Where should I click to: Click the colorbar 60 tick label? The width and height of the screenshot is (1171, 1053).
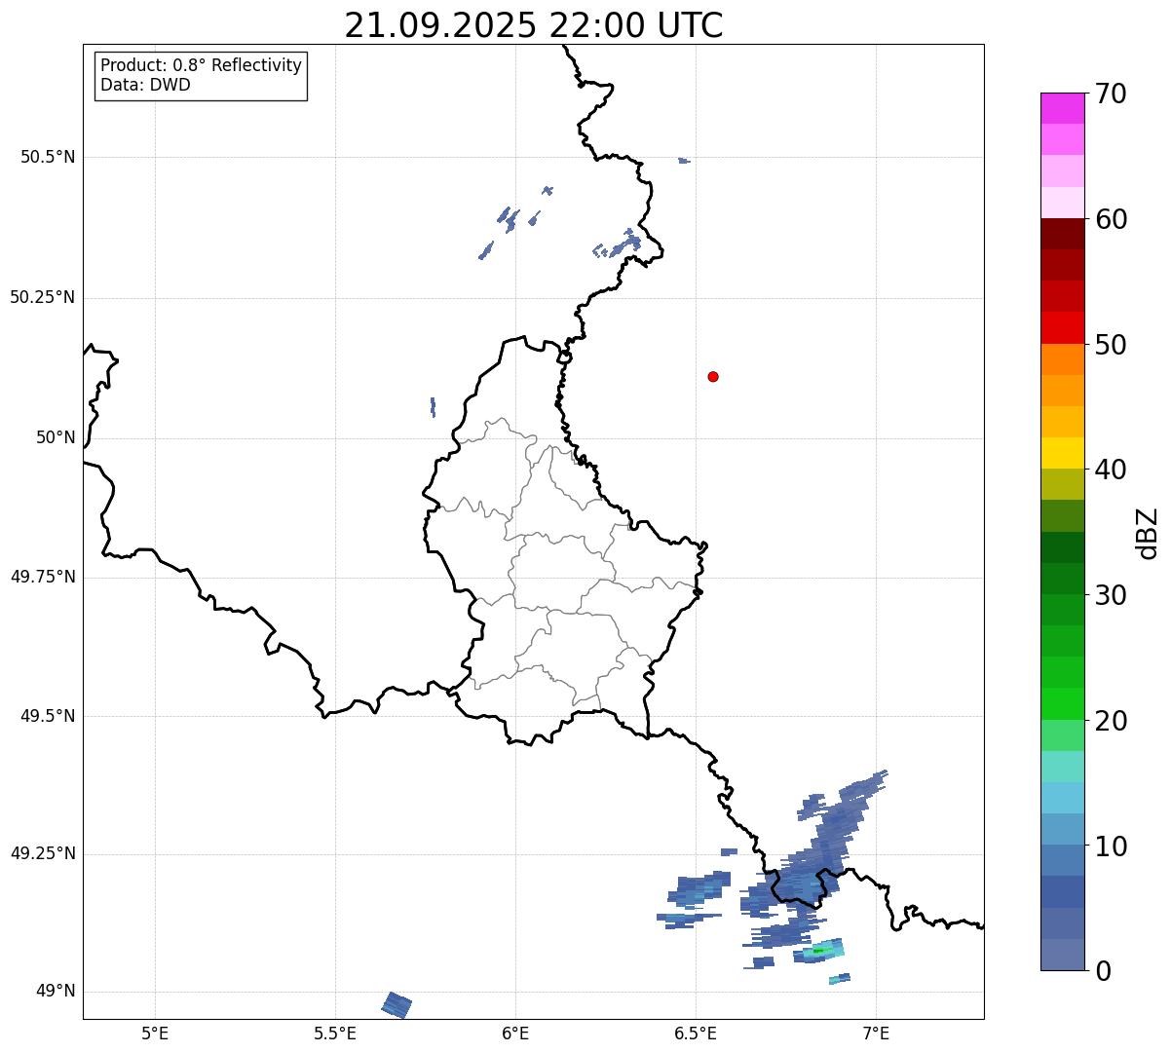point(1111,219)
